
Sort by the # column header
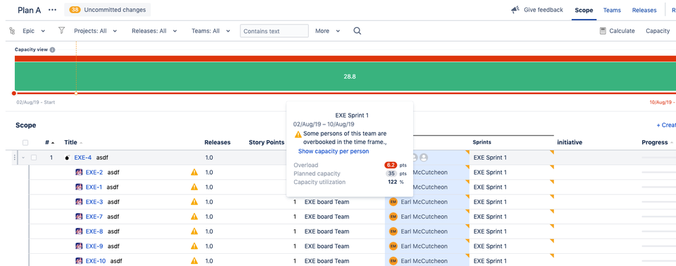(x=49, y=142)
